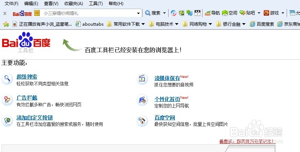Expand the 电脑技术 favorites folder
The image size is (300, 152).
tap(164, 24)
